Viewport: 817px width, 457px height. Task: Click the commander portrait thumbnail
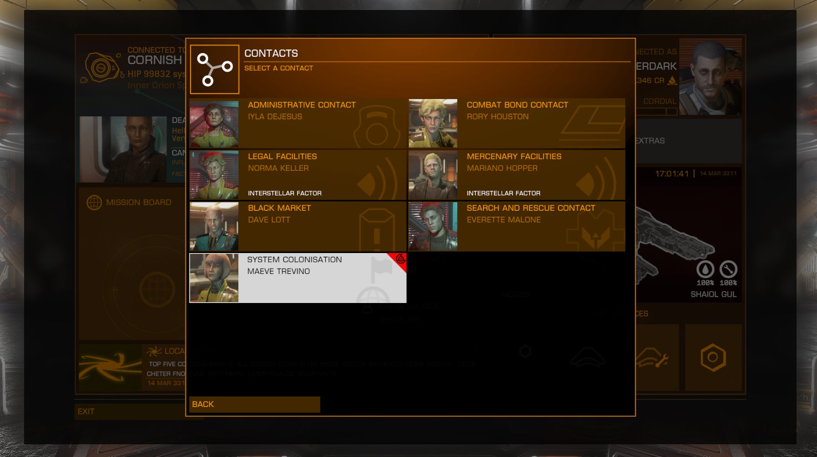pyautogui.click(x=710, y=77)
